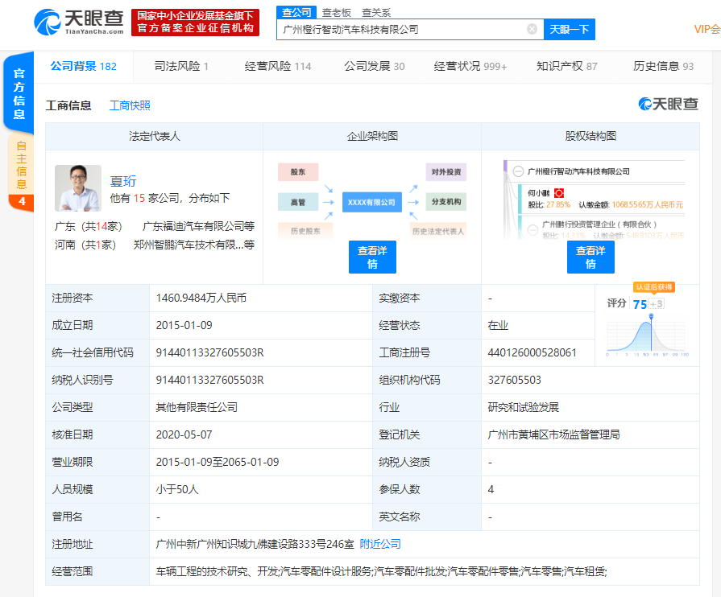
Task: Switch to the 司法风险 tab
Action: [181, 66]
